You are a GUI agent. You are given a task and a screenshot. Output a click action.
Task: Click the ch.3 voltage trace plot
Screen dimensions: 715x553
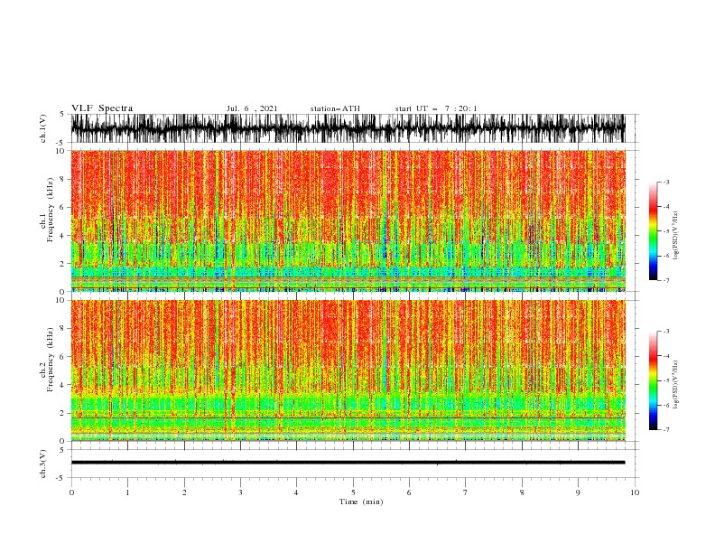348,464
